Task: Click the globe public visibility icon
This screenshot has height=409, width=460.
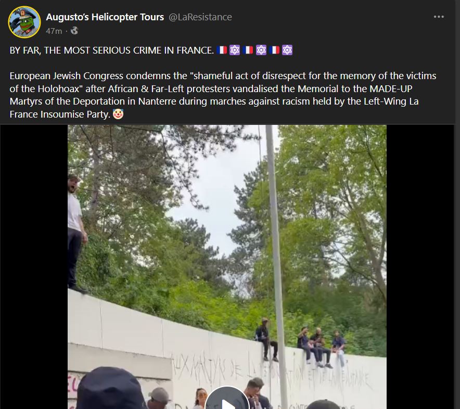Action: (x=74, y=31)
